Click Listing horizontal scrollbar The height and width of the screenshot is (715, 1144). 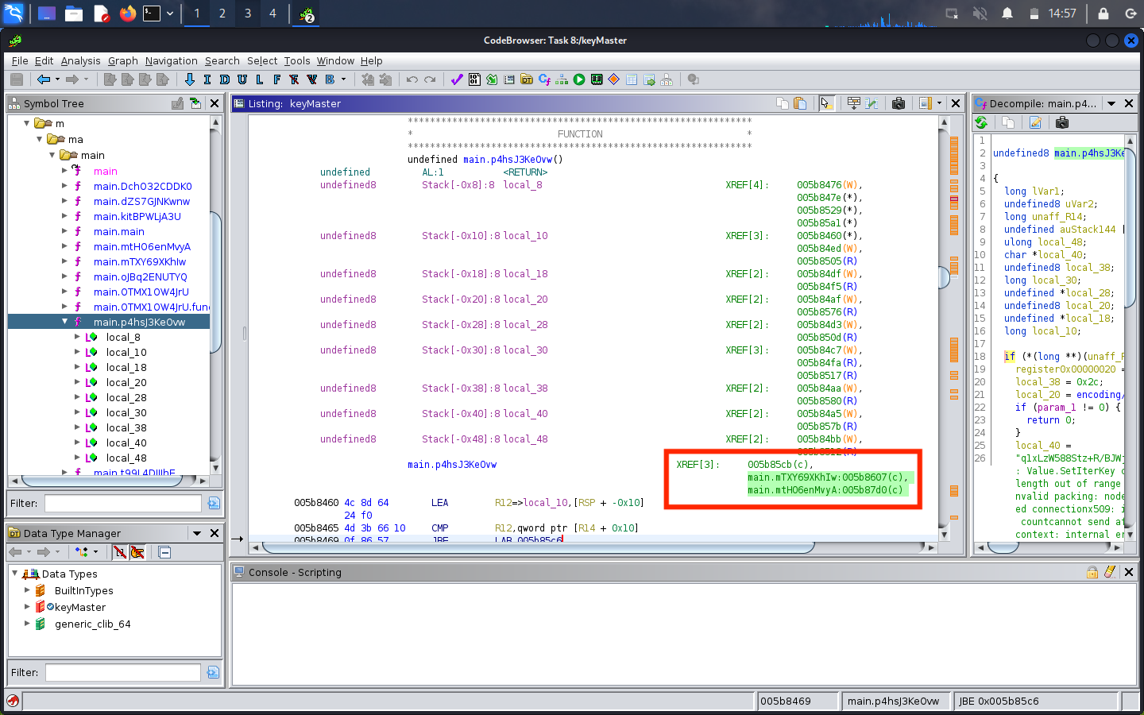coord(538,547)
